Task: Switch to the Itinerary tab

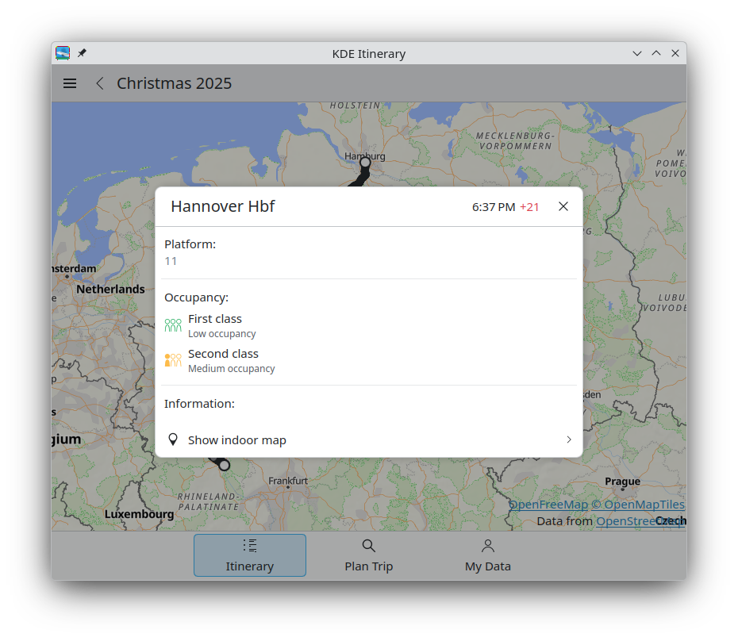Action: pyautogui.click(x=249, y=555)
